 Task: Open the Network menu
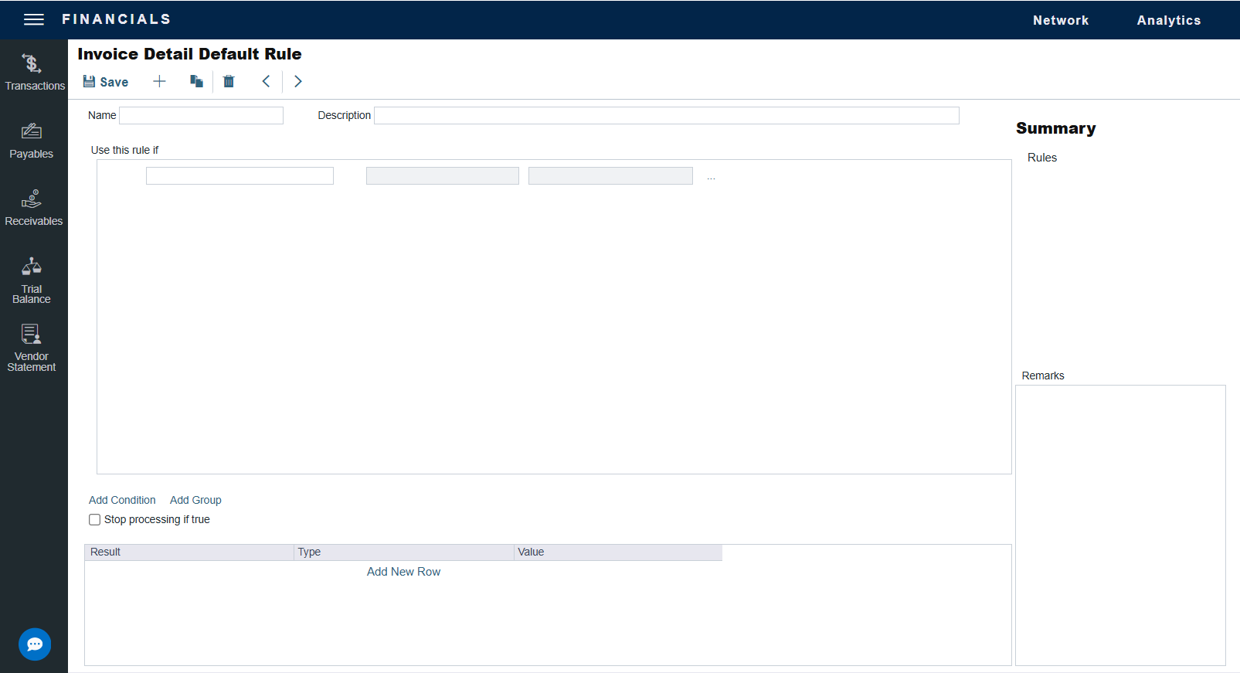pyautogui.click(x=1060, y=20)
